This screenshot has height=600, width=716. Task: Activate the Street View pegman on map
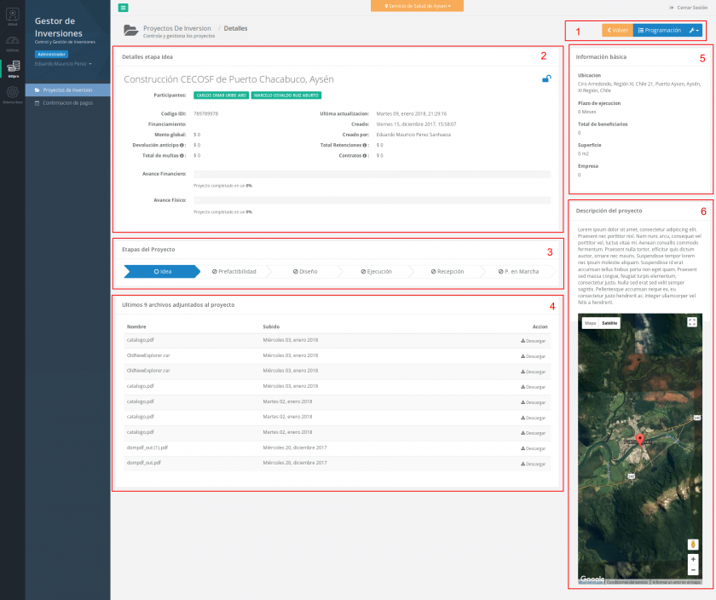pos(693,545)
